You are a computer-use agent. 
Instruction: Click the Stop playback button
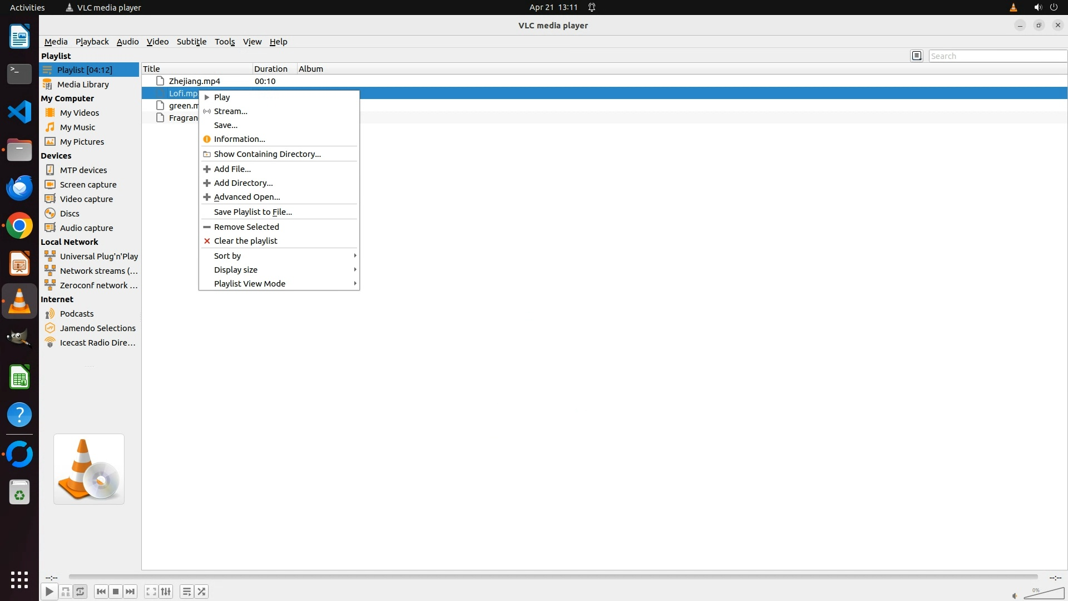pos(116,592)
